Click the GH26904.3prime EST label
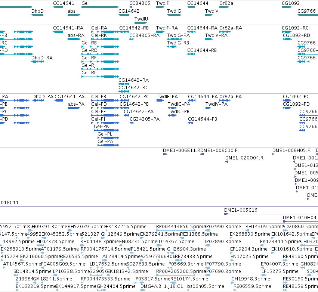Screen dimensions: 318x292 pos(186,249)
